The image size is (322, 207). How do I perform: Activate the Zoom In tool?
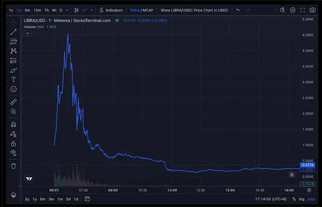click(x=14, y=111)
